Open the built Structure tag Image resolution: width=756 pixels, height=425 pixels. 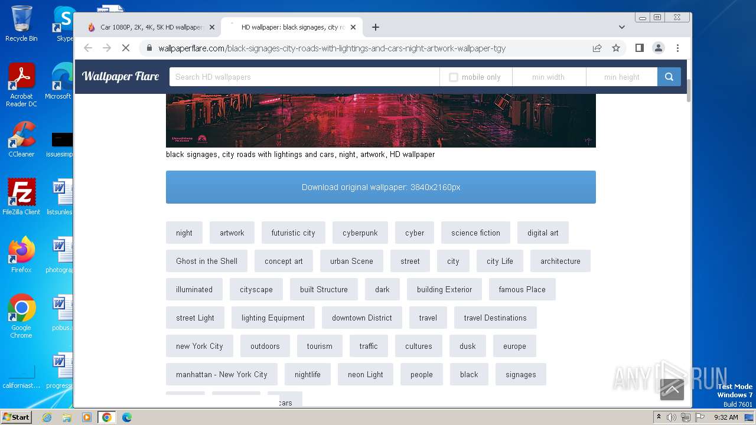[324, 289]
